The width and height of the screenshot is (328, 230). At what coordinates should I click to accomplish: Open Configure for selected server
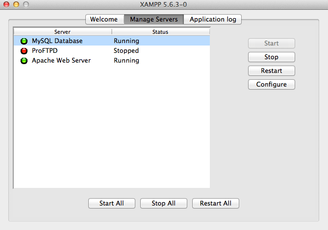(x=272, y=84)
